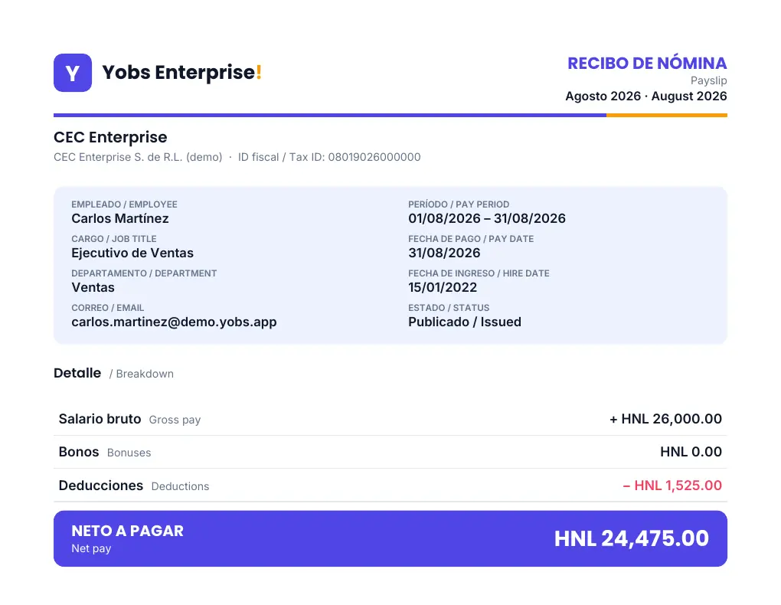Click the status Publicado / Issued
This screenshot has width=781, height=605.
[x=465, y=322]
